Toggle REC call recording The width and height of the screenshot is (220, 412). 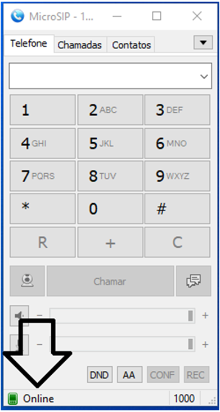coord(197,375)
